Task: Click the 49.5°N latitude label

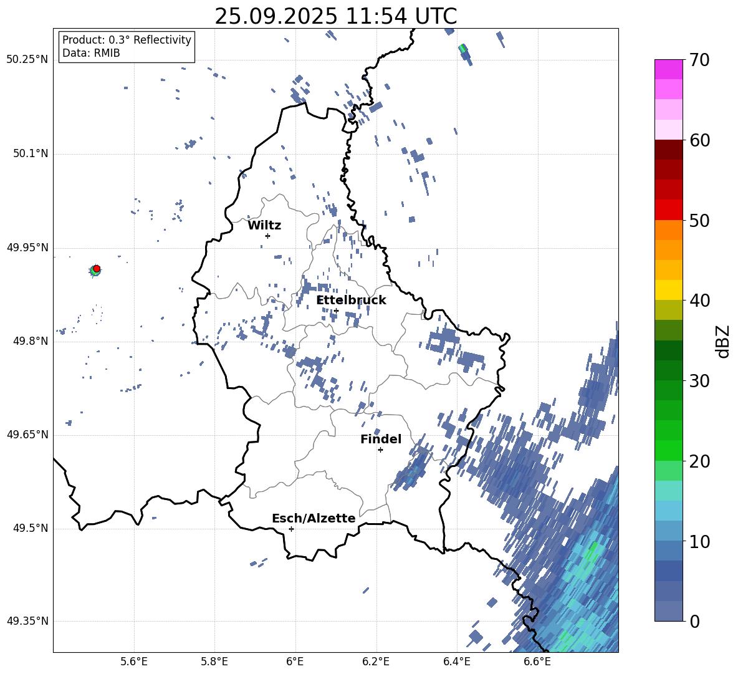Action: coord(30,528)
